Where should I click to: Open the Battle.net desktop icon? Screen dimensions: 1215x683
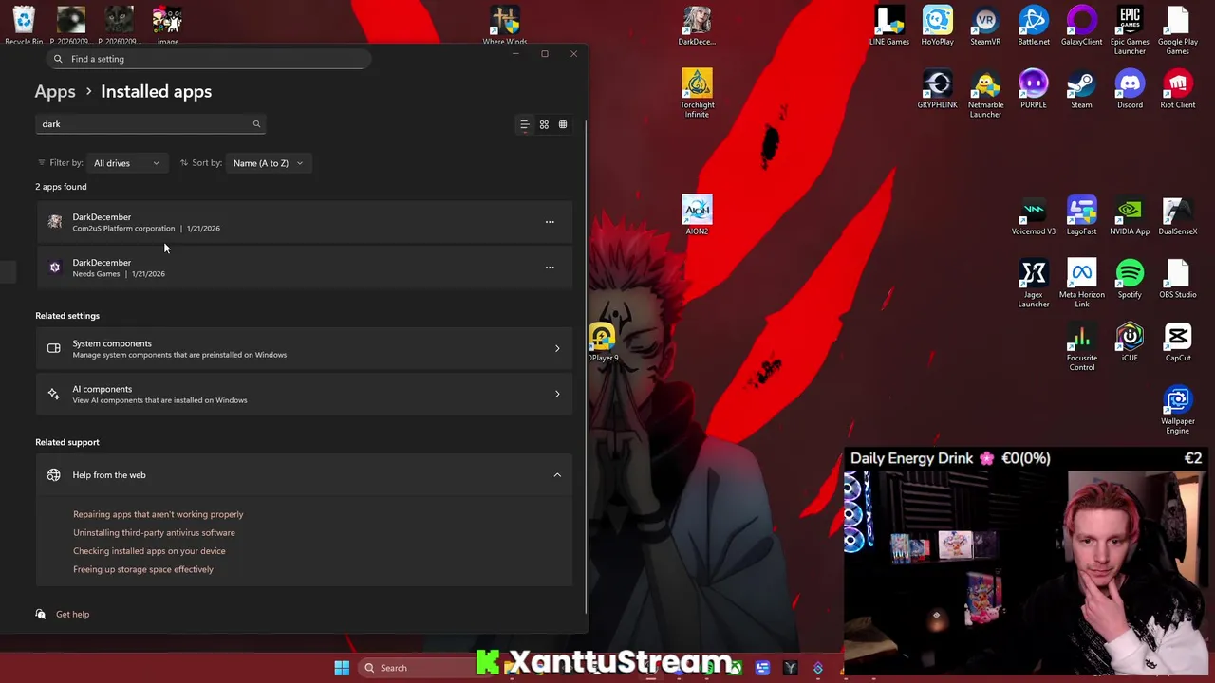[1034, 26]
